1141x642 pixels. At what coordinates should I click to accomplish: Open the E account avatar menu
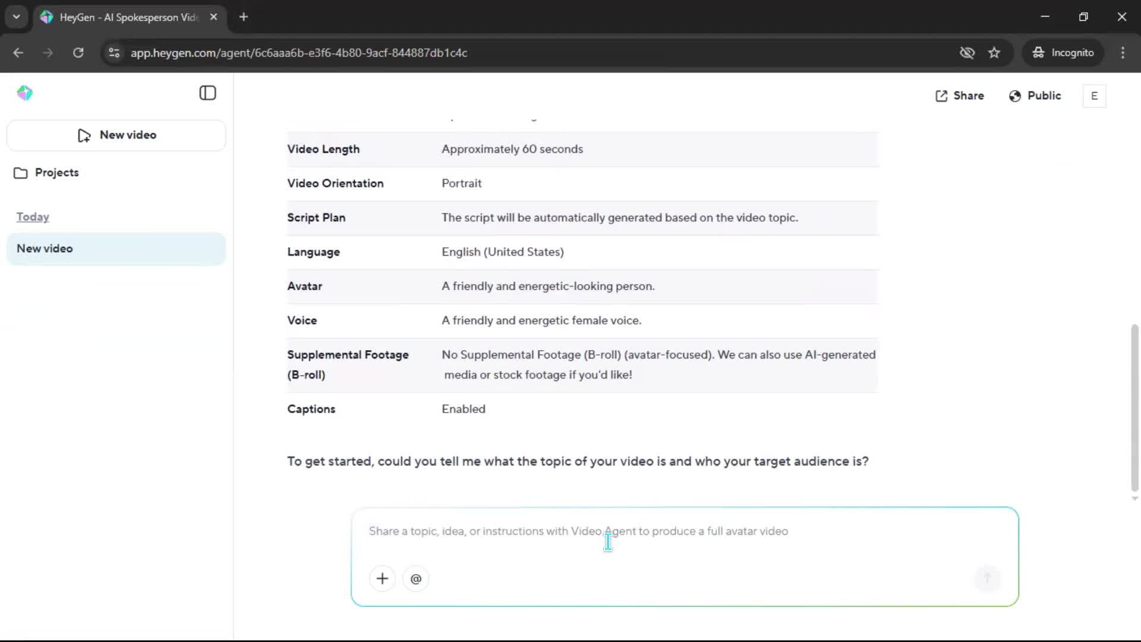click(1094, 96)
